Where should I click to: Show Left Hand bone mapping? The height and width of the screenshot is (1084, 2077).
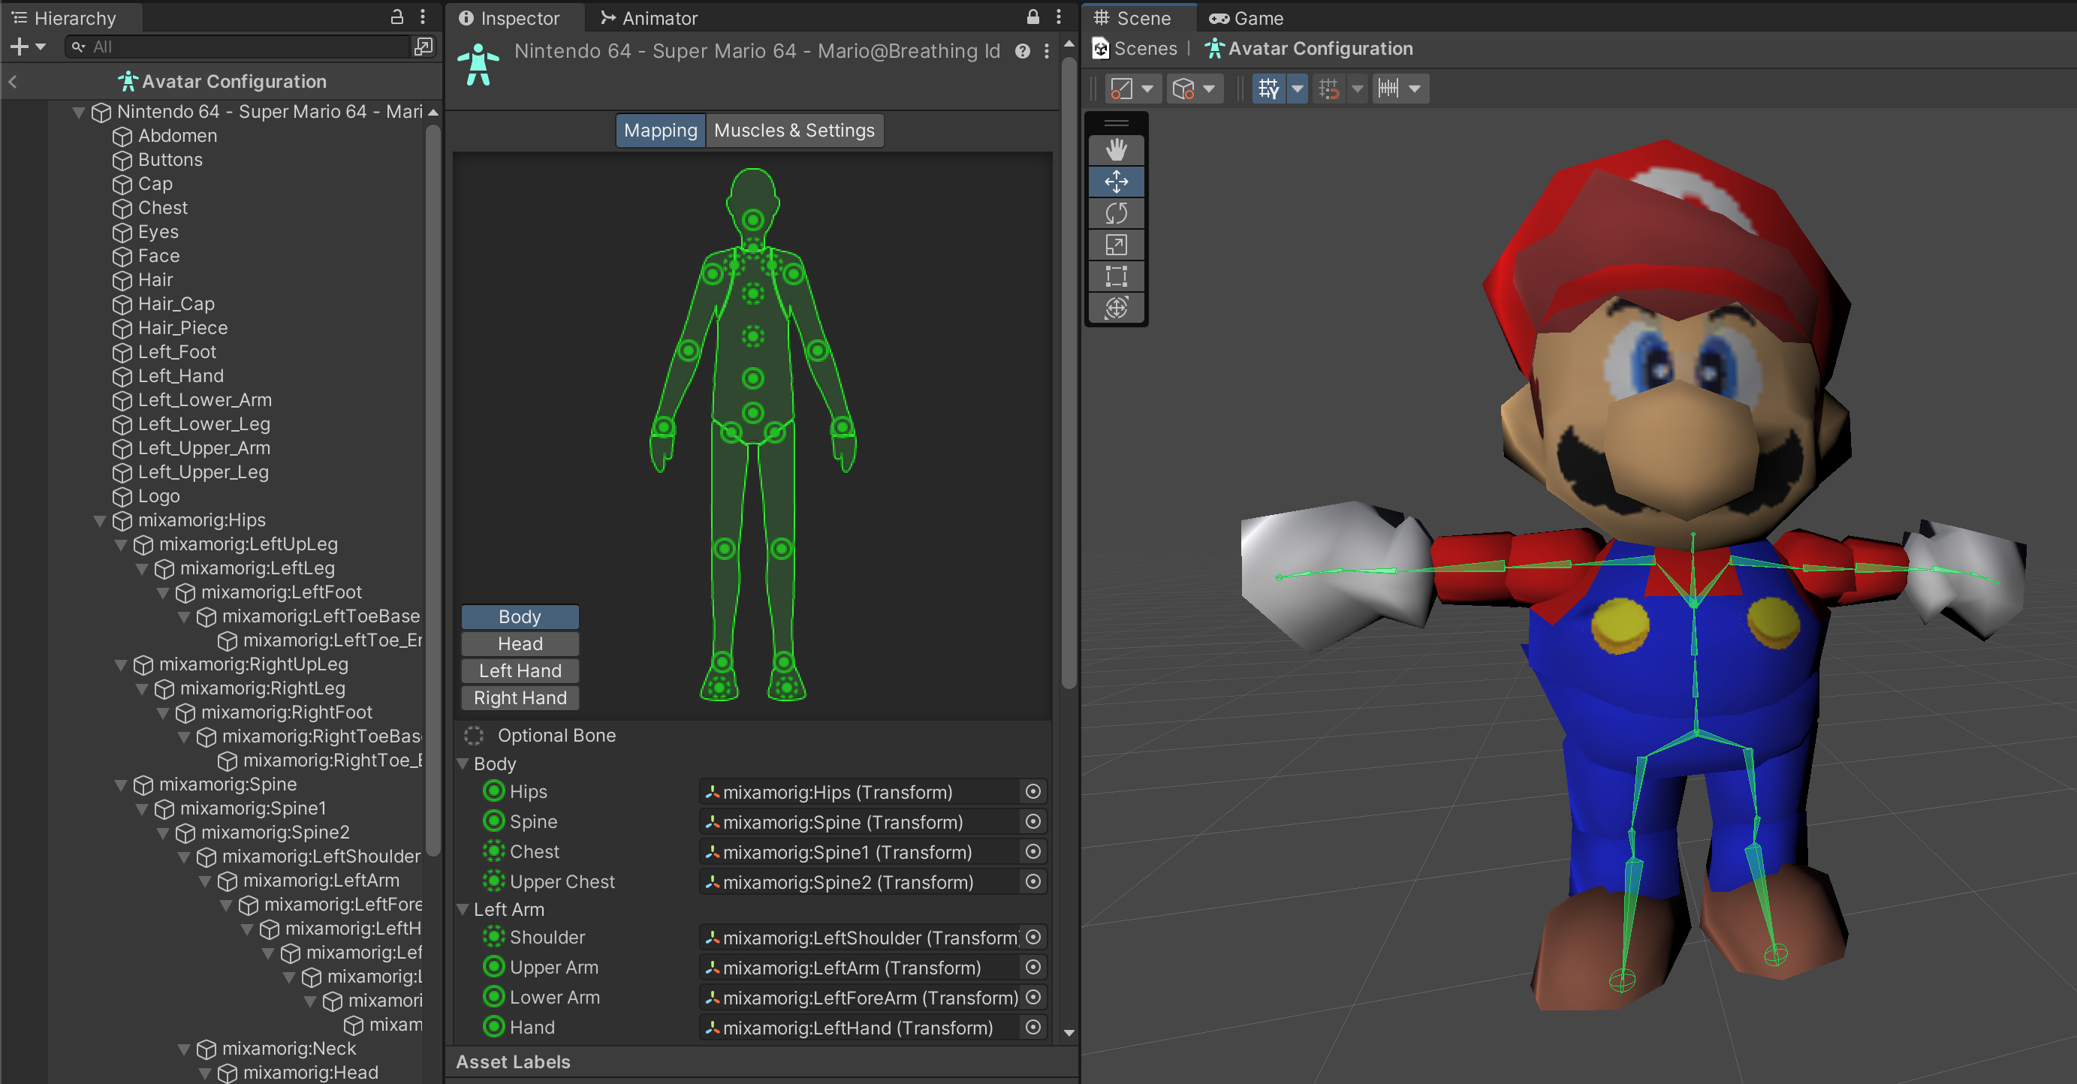[520, 670]
